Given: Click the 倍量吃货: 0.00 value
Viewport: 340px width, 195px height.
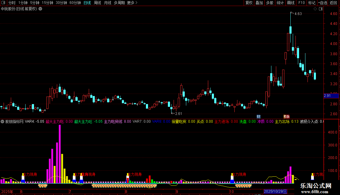Looking at the screenshot, I should click(184, 121).
